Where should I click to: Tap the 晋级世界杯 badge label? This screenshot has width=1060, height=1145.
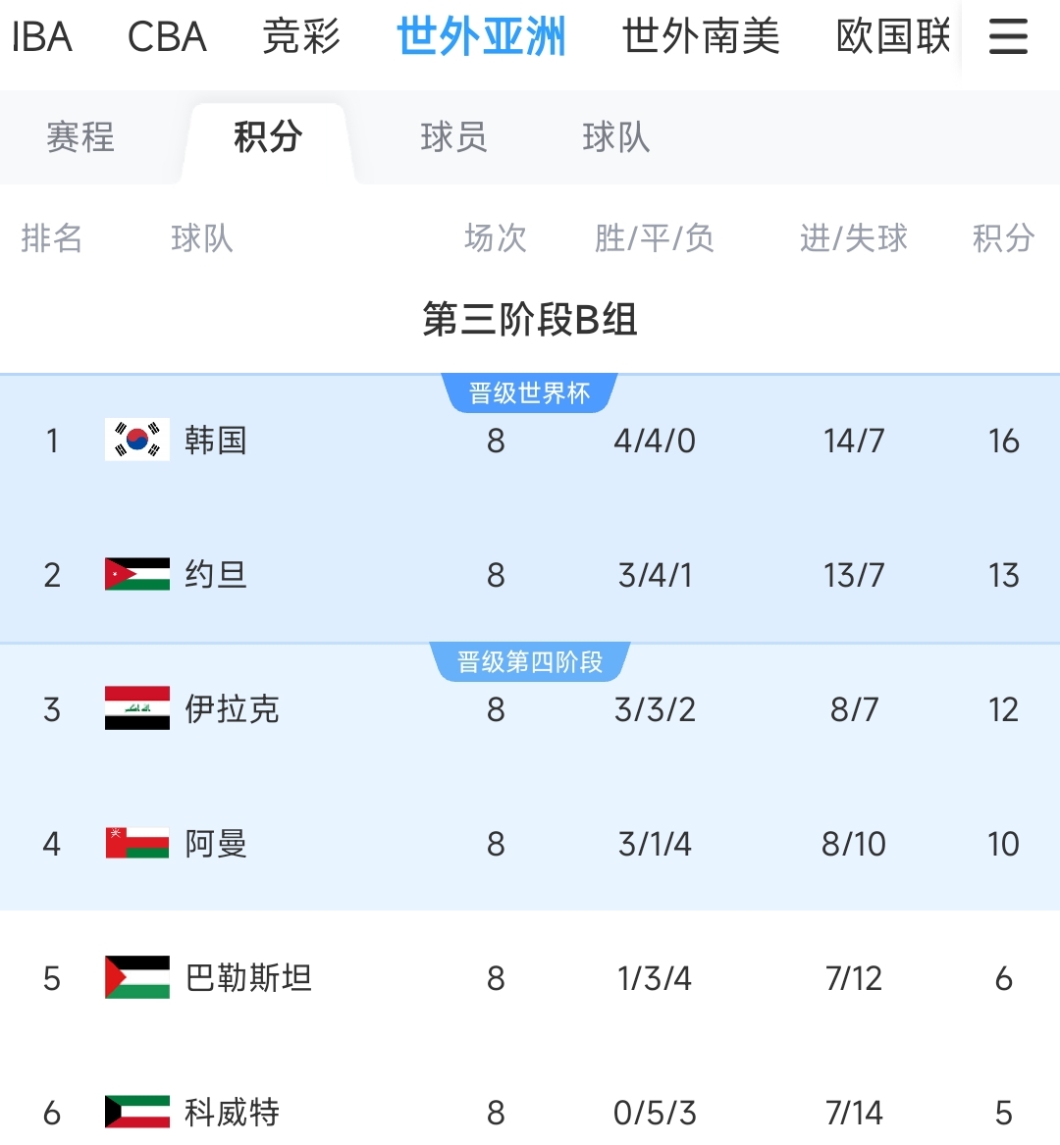[x=530, y=393]
